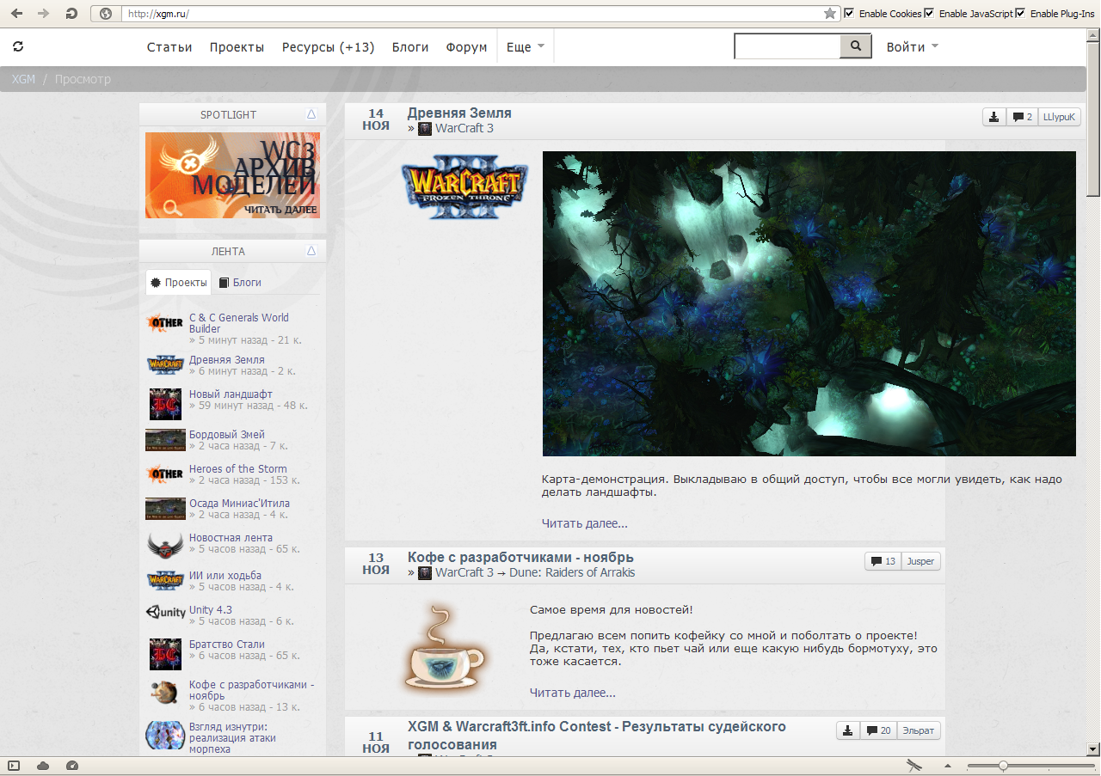Open Heroes of the Storm in the feed
The width and height of the screenshot is (1101, 776).
click(238, 469)
